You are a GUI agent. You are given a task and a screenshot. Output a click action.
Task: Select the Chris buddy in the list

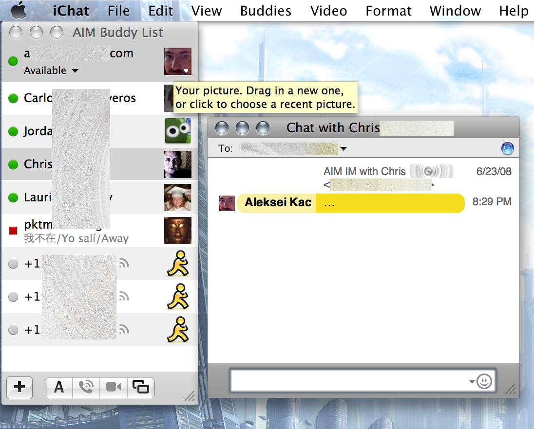coord(100,164)
